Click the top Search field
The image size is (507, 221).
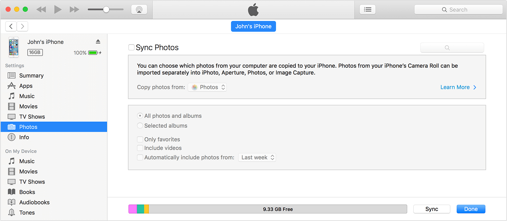point(458,10)
